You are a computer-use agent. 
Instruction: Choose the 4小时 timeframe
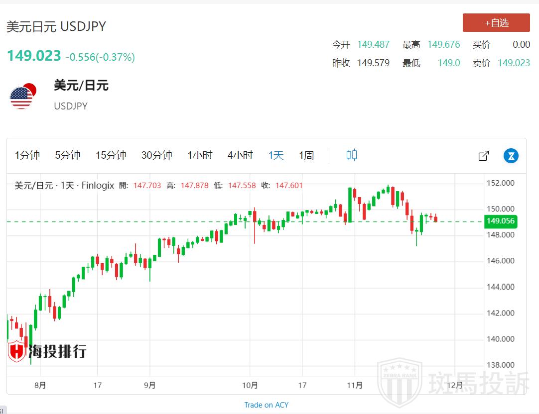coord(240,155)
